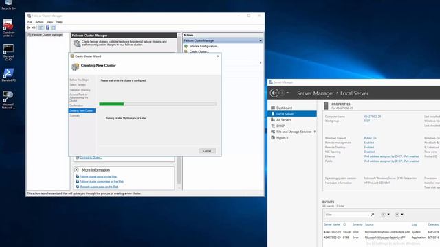The width and height of the screenshot is (440, 247).
Task: Click the NIC Teaming Disabled value
Action: pyautogui.click(x=369, y=152)
